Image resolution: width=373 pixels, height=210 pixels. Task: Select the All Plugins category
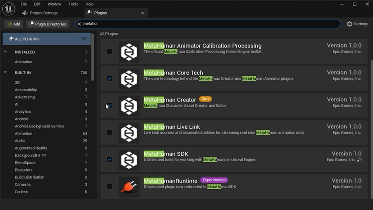point(46,39)
